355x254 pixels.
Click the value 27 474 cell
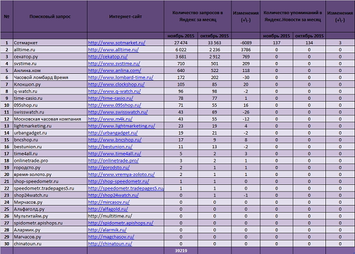click(181, 43)
